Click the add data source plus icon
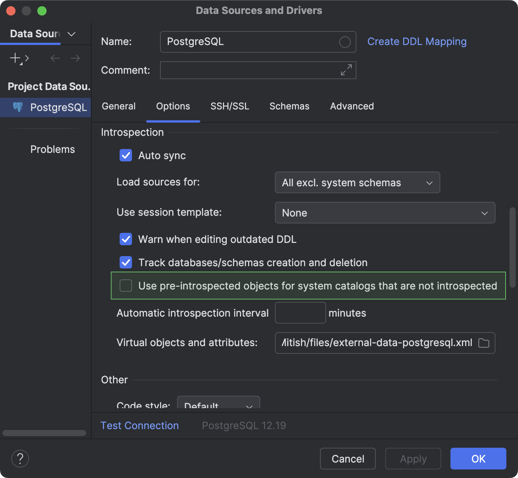 click(15, 58)
